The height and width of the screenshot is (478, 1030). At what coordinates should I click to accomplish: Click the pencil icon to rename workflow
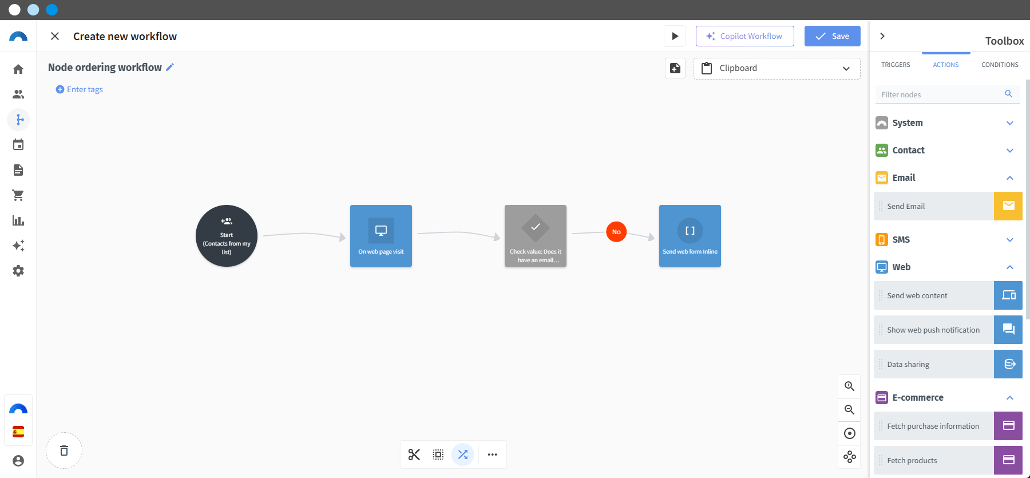click(x=170, y=67)
